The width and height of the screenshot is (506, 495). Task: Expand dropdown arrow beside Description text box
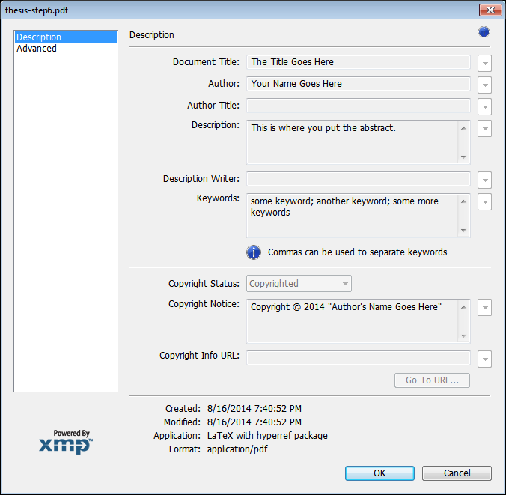pos(484,128)
